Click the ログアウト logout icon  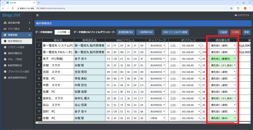(236, 15)
